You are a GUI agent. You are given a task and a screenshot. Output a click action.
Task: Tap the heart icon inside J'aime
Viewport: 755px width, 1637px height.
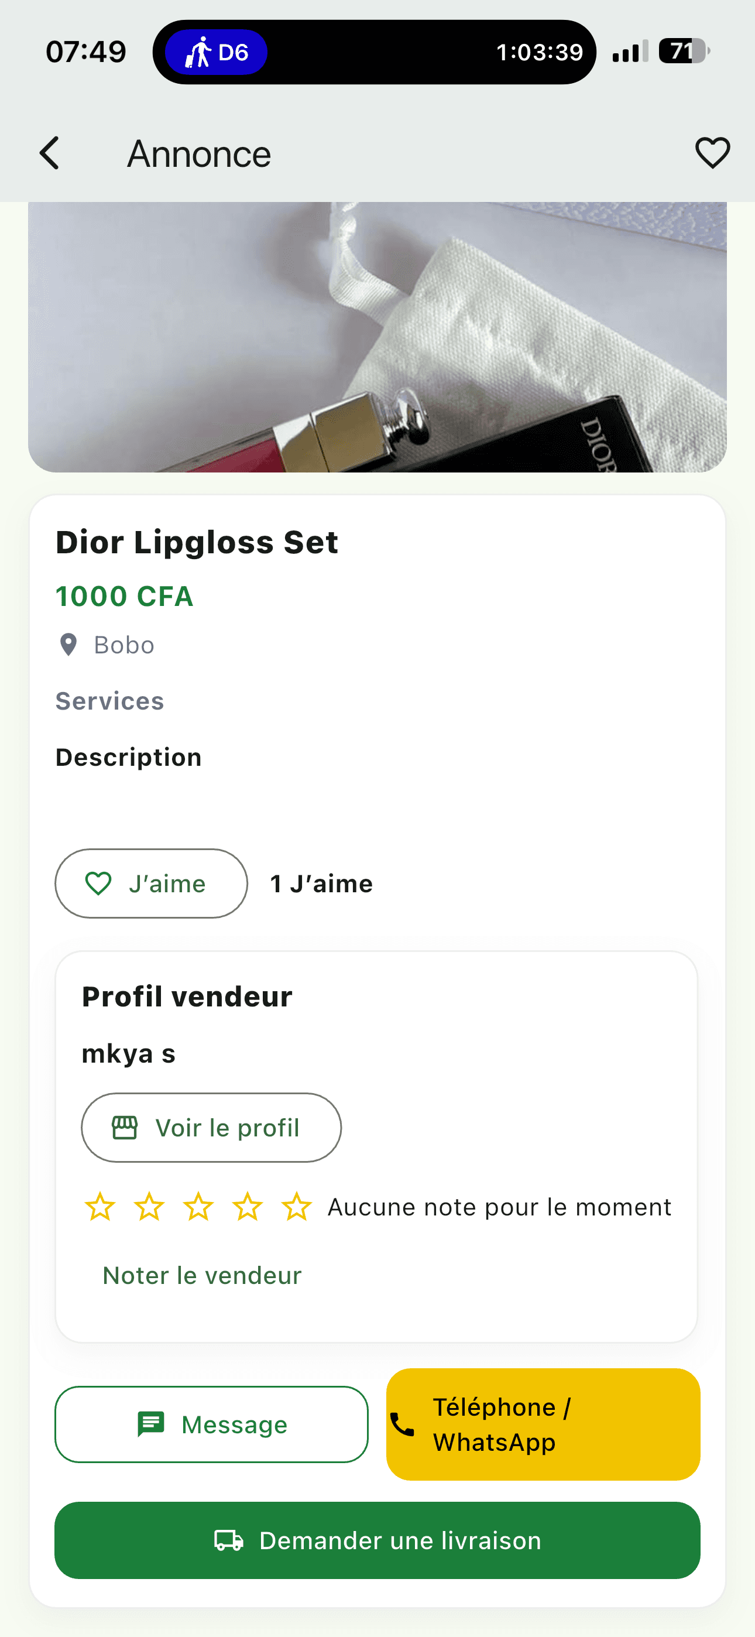98,883
